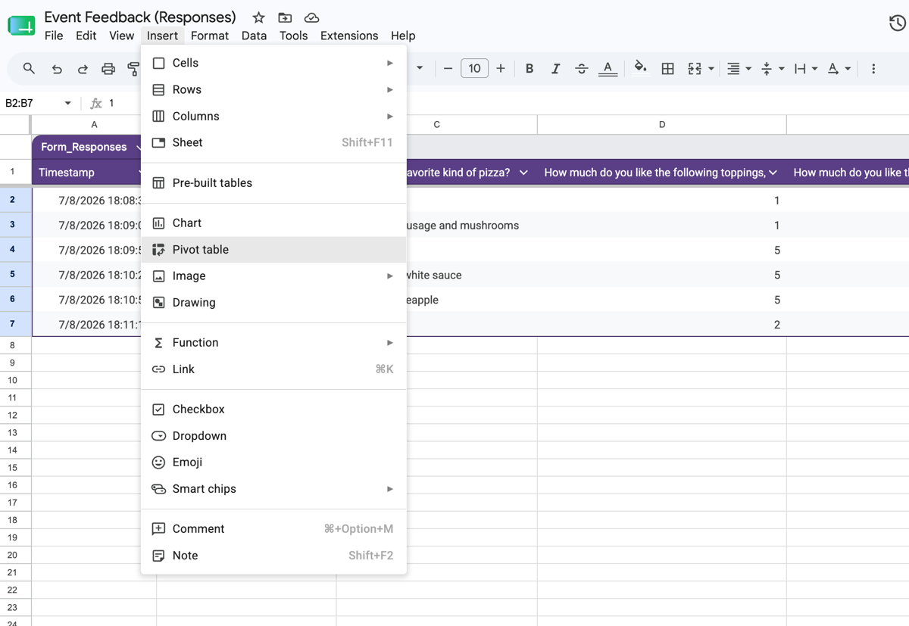Expand the Columns submenu

(273, 116)
